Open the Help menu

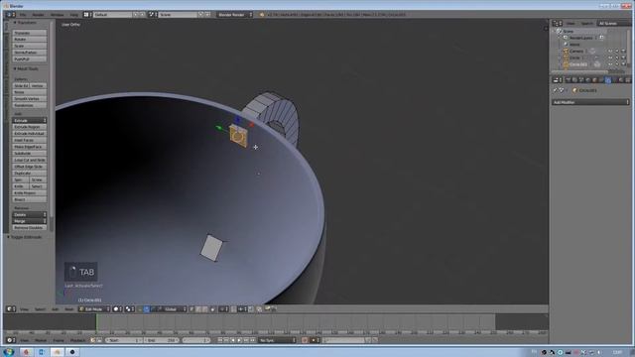pyautogui.click(x=73, y=15)
